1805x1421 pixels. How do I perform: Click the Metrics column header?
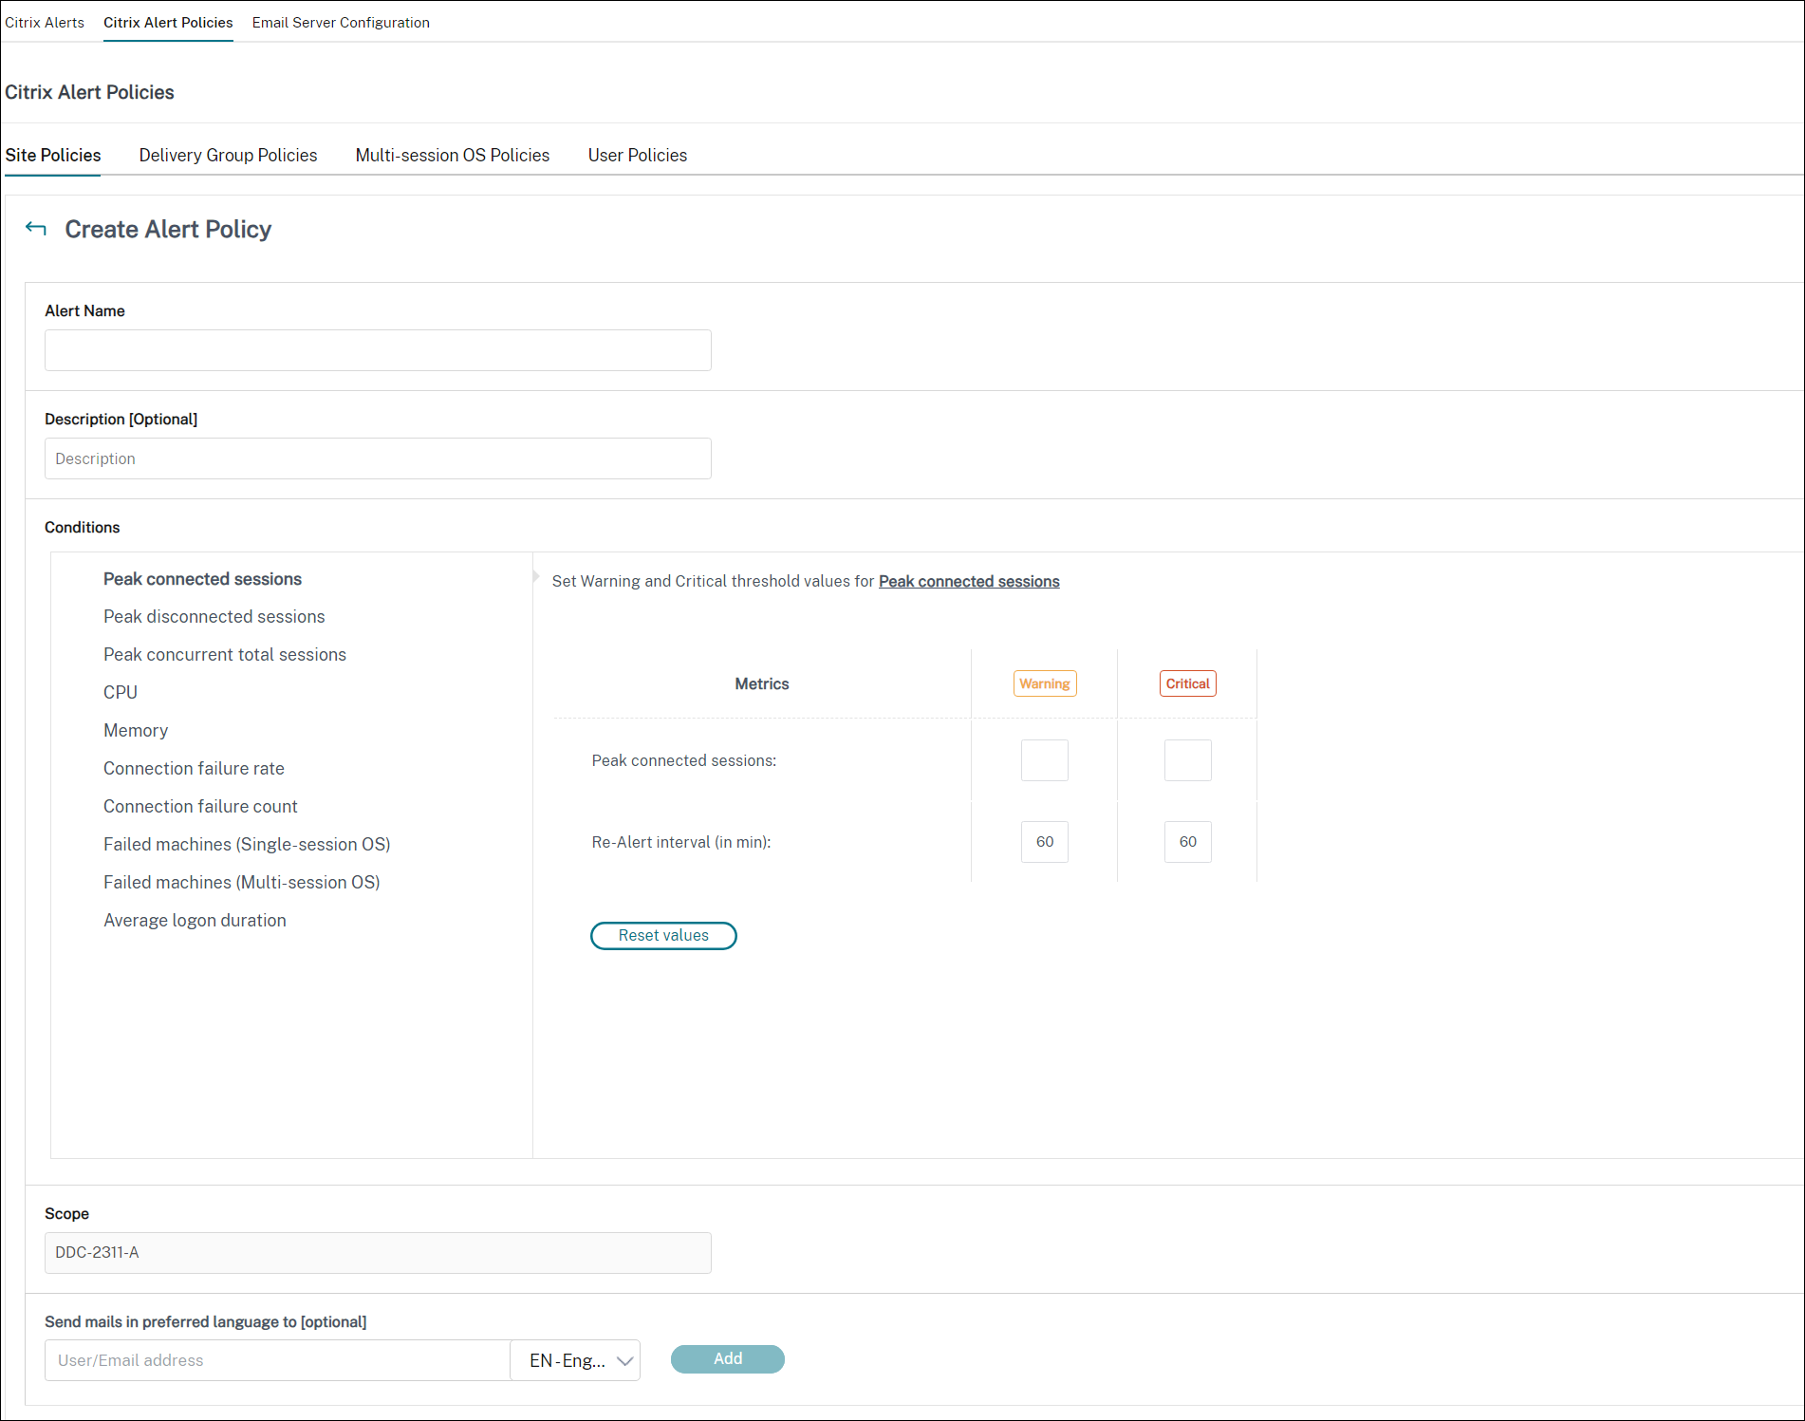tap(762, 683)
